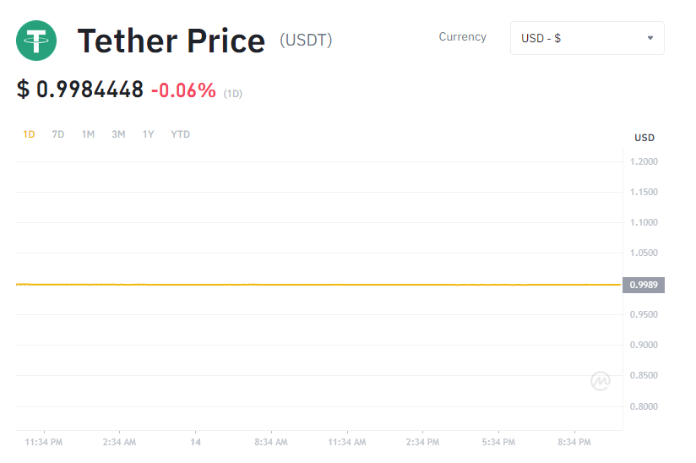Show the 1M price history
The height and width of the screenshot is (463, 696).
point(88,134)
